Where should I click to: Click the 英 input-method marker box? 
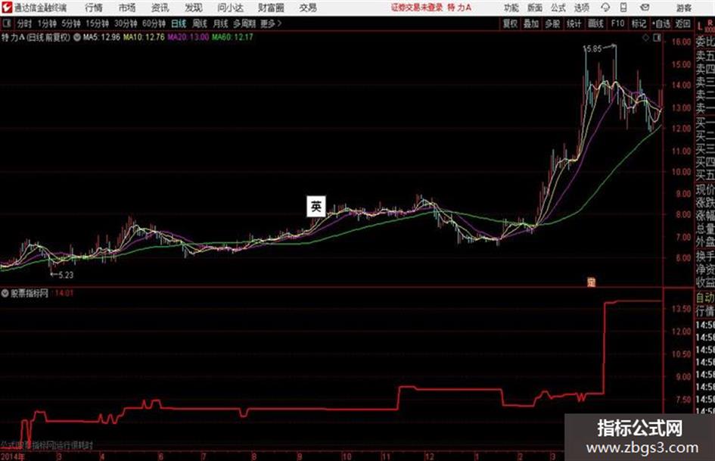[x=316, y=207]
